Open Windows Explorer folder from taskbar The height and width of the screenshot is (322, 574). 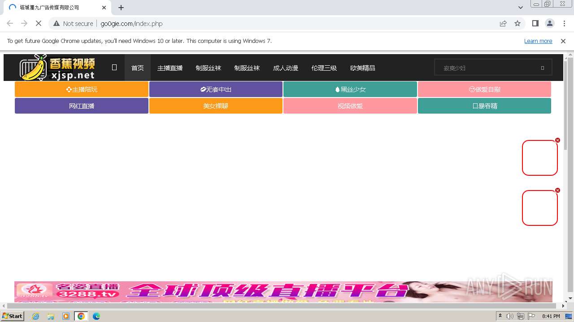pos(51,316)
